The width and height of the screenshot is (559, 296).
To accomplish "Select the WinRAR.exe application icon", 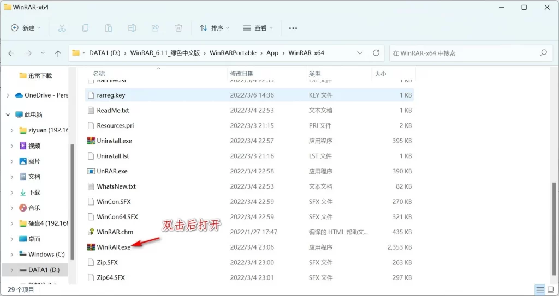I will point(91,247).
